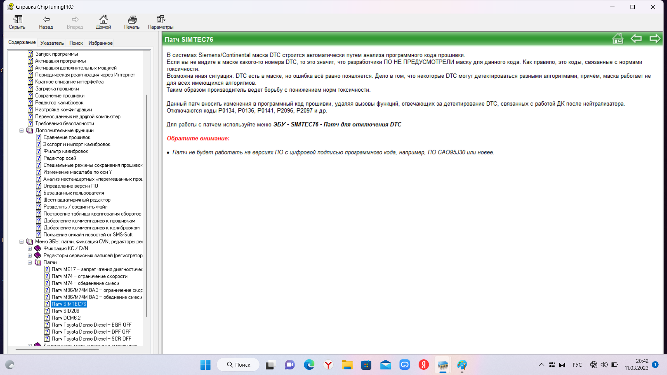
Task: Click the Print (Печать) toolbar icon
Action: pos(132,22)
